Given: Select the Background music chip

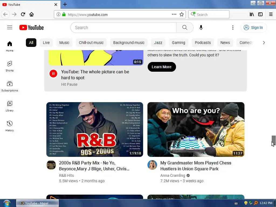Looking at the screenshot, I should coord(129,43).
